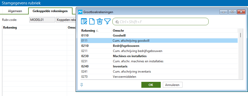Pin the dialog with the pushpin icon
The image size is (248, 96).
82,85
